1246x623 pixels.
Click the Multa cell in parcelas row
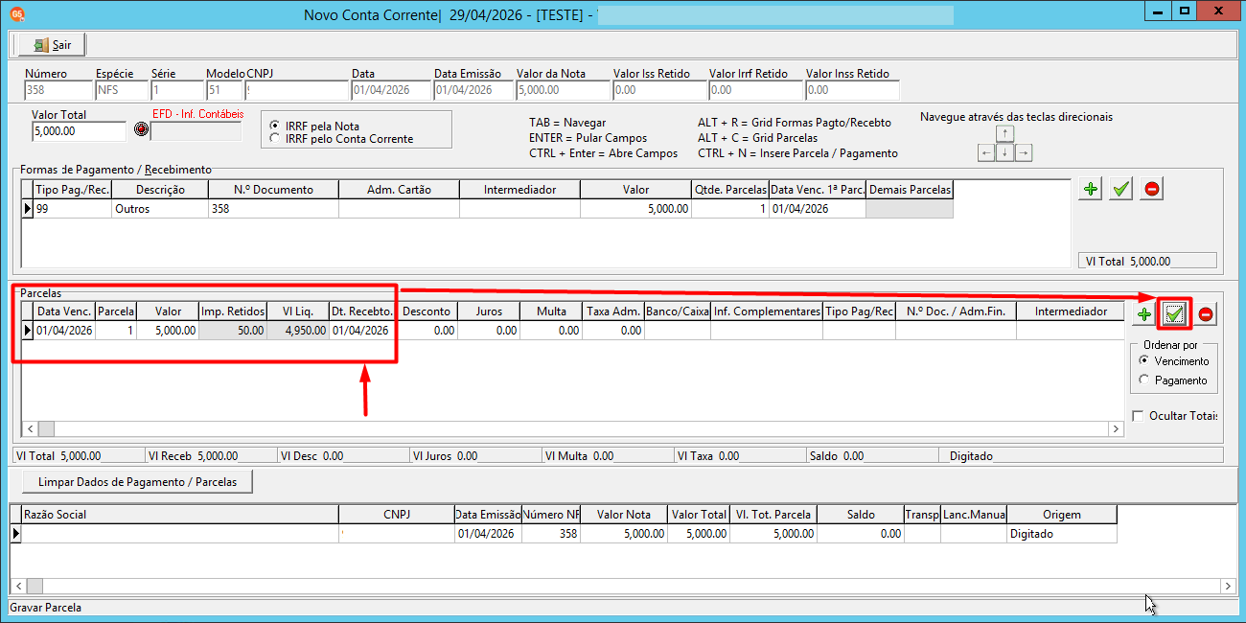coord(551,330)
